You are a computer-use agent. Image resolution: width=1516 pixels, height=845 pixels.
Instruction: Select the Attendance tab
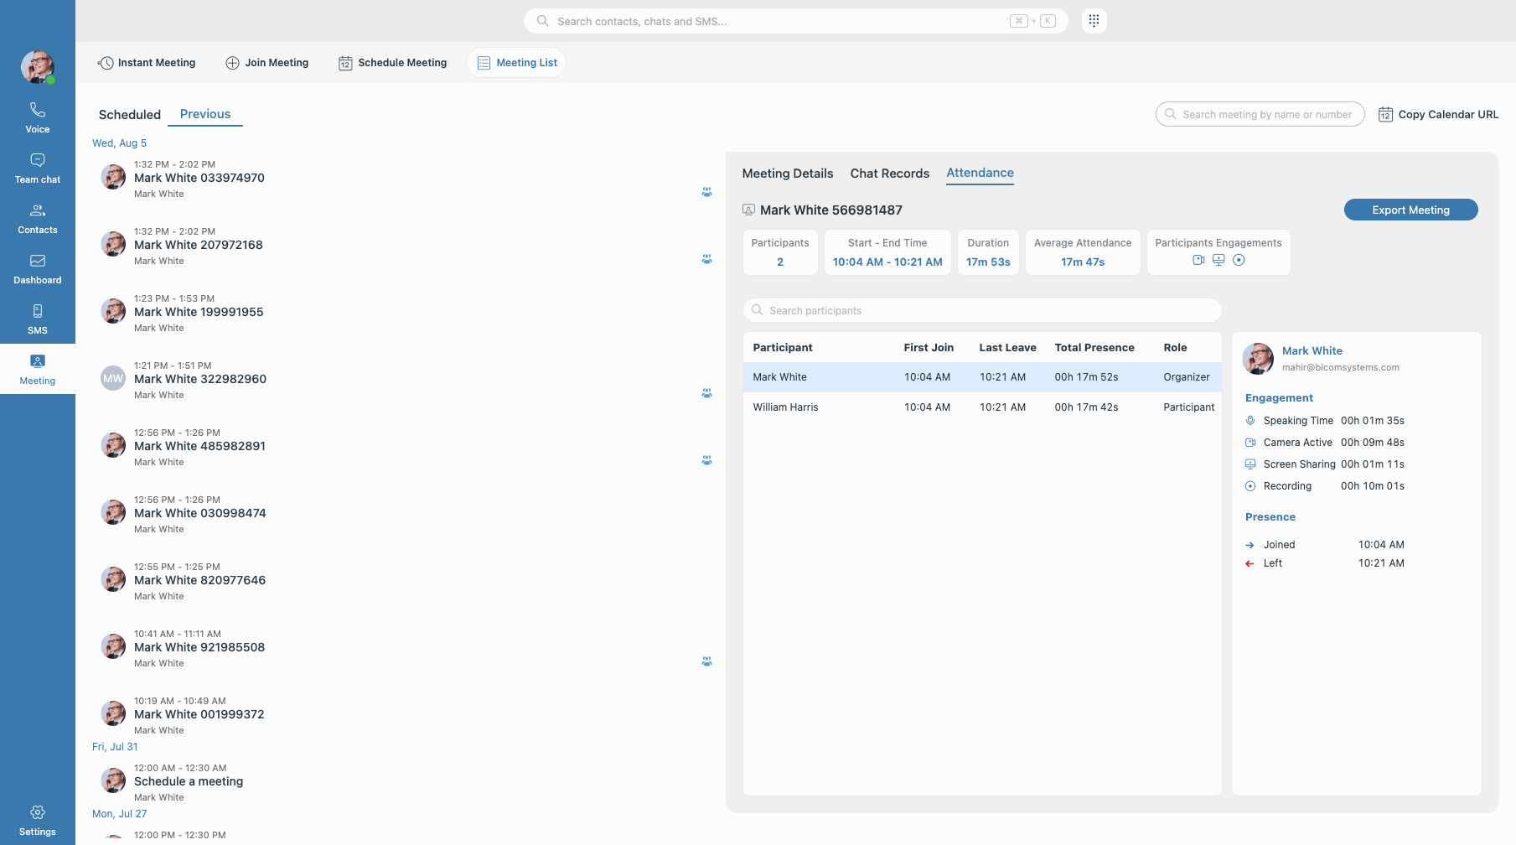click(x=980, y=173)
